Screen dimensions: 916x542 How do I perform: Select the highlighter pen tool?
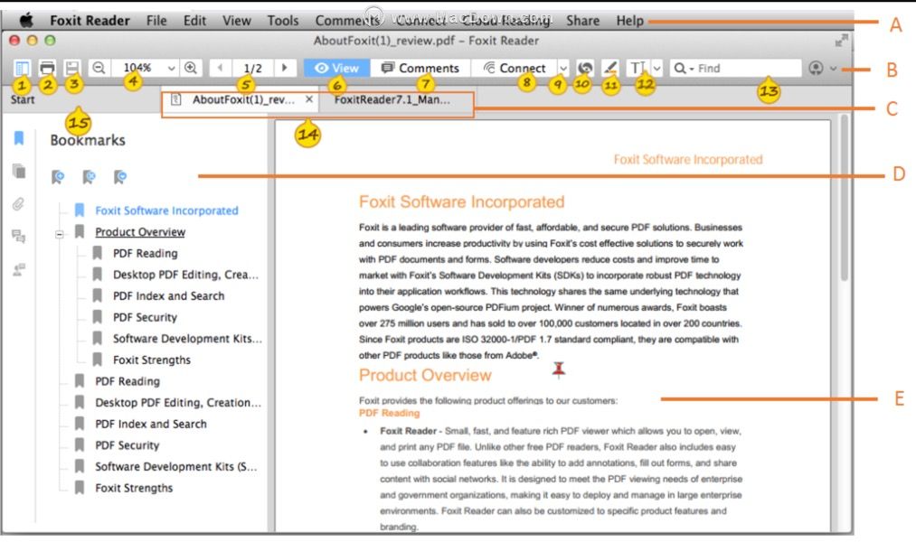pyautogui.click(x=609, y=68)
